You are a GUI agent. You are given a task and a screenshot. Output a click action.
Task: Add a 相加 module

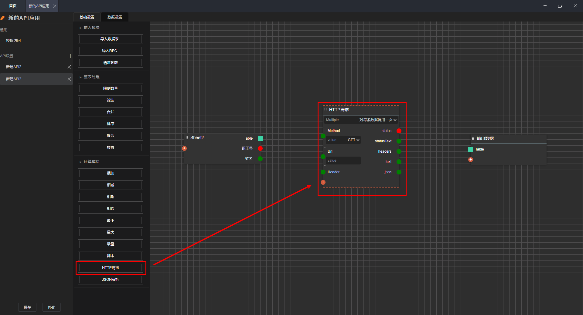pyautogui.click(x=111, y=173)
